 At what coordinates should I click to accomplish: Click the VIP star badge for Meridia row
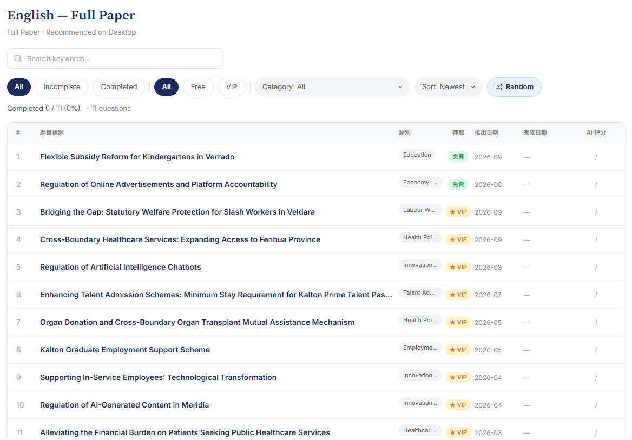458,405
